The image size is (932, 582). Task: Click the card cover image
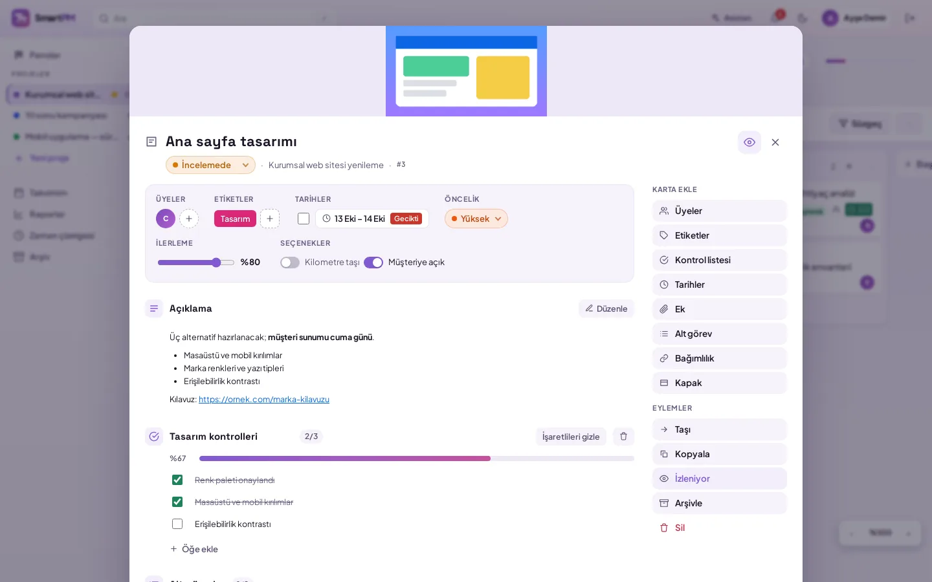point(466,71)
